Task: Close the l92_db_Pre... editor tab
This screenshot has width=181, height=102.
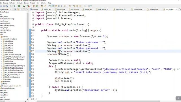Action: [x=177, y=9]
